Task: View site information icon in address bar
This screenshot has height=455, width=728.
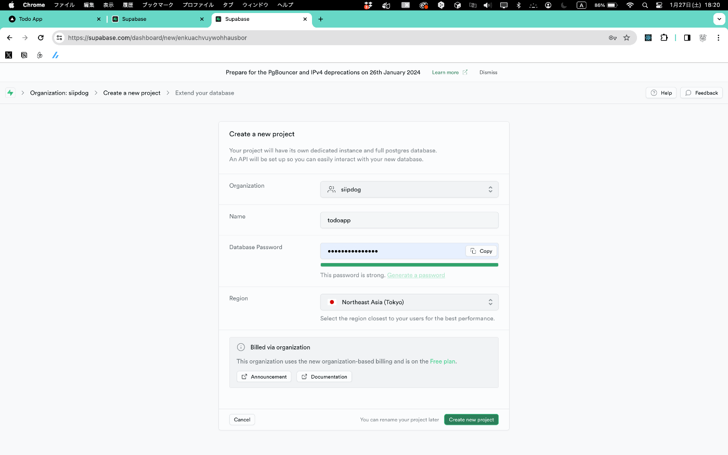Action: (x=59, y=37)
